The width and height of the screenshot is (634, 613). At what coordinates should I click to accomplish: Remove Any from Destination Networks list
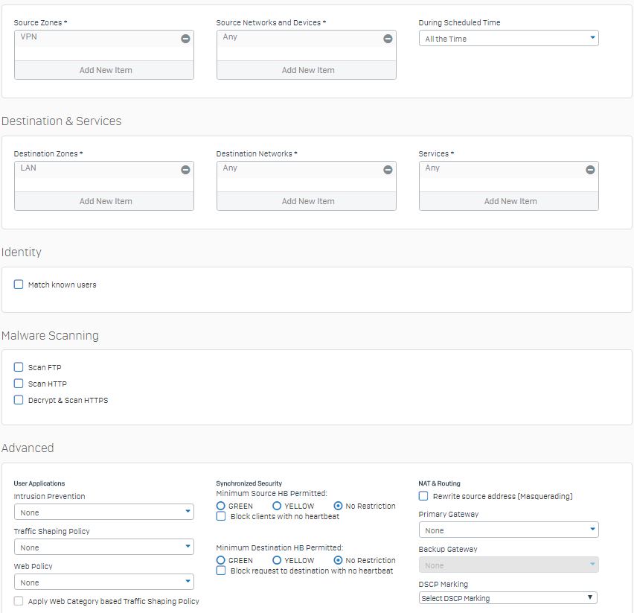pos(388,170)
